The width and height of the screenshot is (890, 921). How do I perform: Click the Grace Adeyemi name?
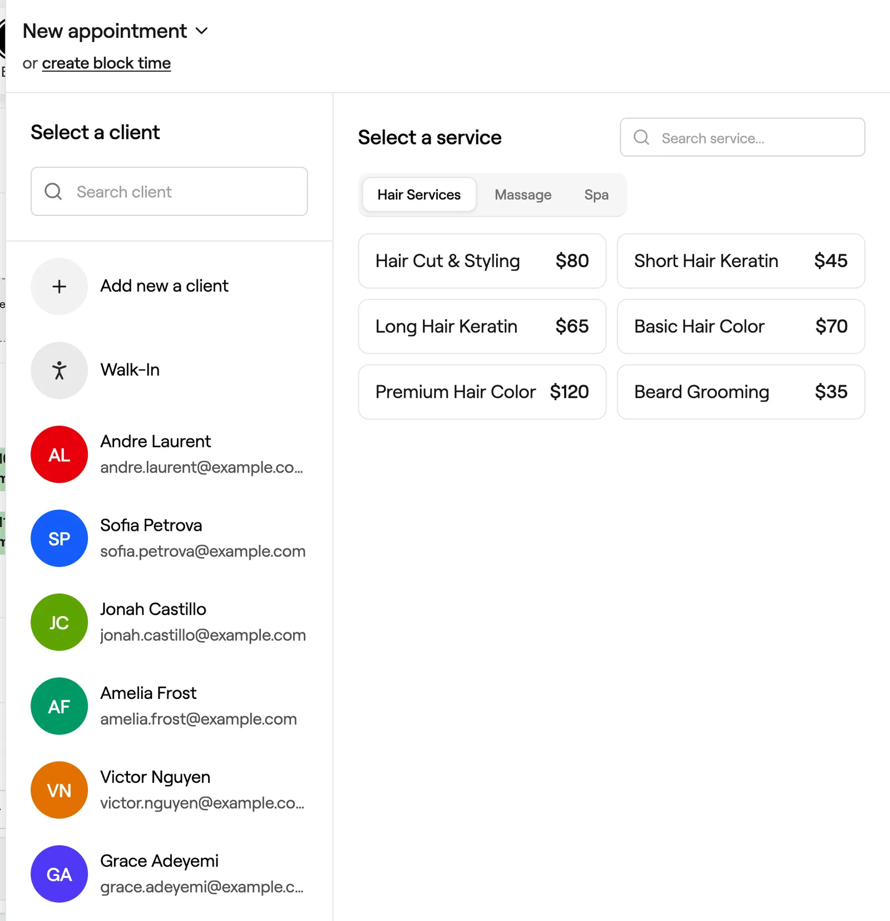tap(159, 861)
